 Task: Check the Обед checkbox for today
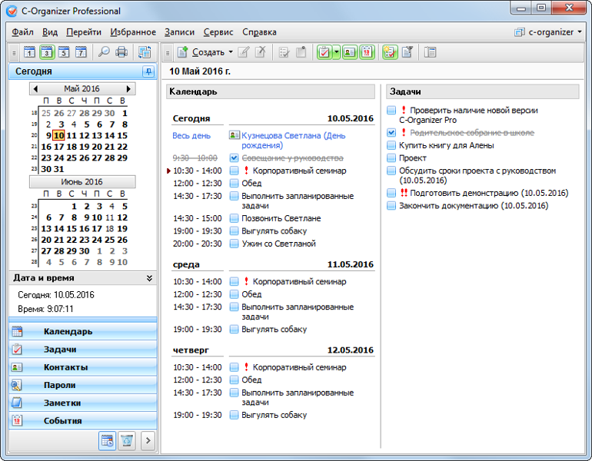234,183
